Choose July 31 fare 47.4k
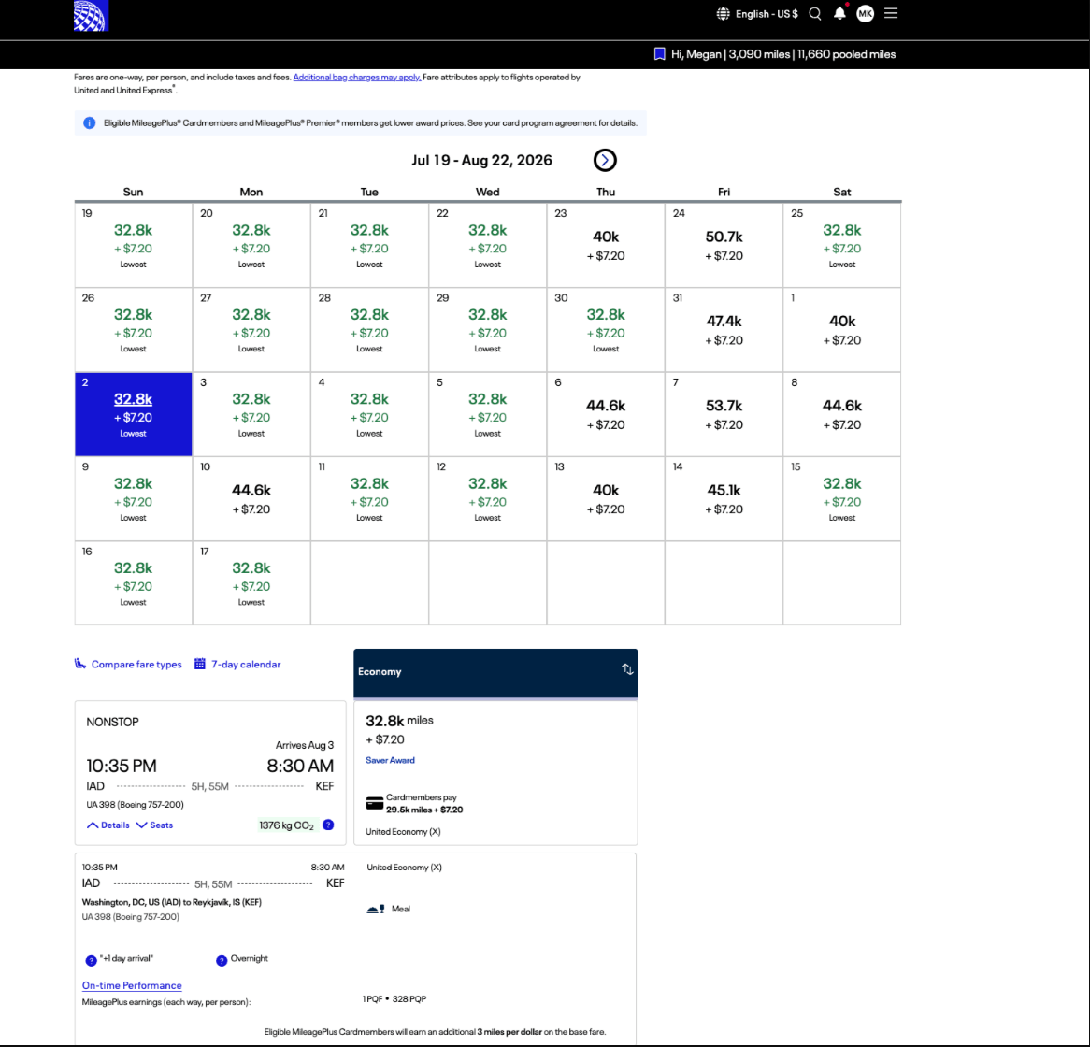The height and width of the screenshot is (1047, 1090). pos(724,330)
